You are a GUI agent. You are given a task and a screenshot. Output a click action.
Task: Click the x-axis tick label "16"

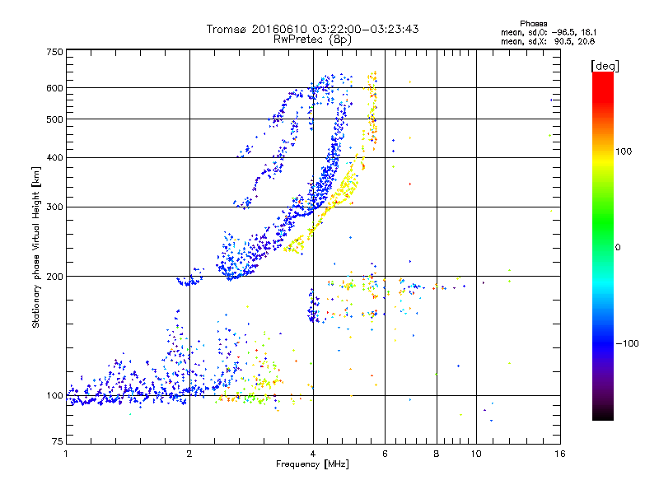(560, 454)
